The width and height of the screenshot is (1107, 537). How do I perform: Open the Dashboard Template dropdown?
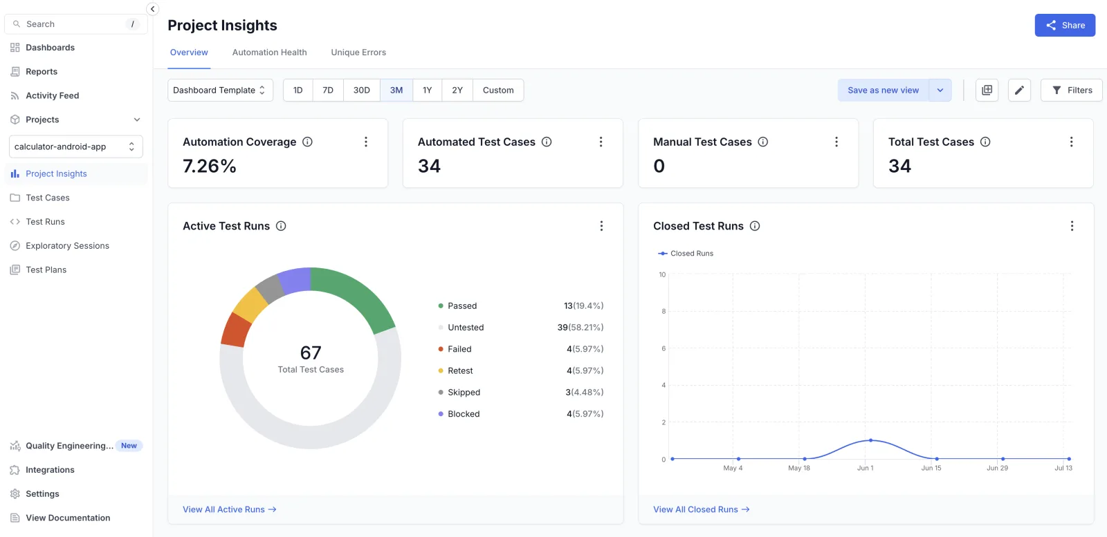(220, 90)
